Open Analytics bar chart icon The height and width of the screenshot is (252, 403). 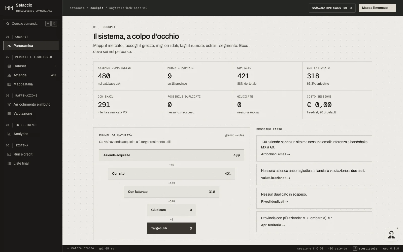(x=9, y=134)
